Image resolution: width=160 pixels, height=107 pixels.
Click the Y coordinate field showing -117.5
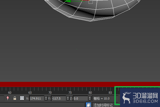pos(59,98)
